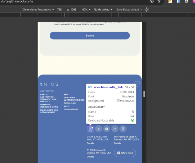
Task: Open the Instagram social link
Action: pos(106,129)
